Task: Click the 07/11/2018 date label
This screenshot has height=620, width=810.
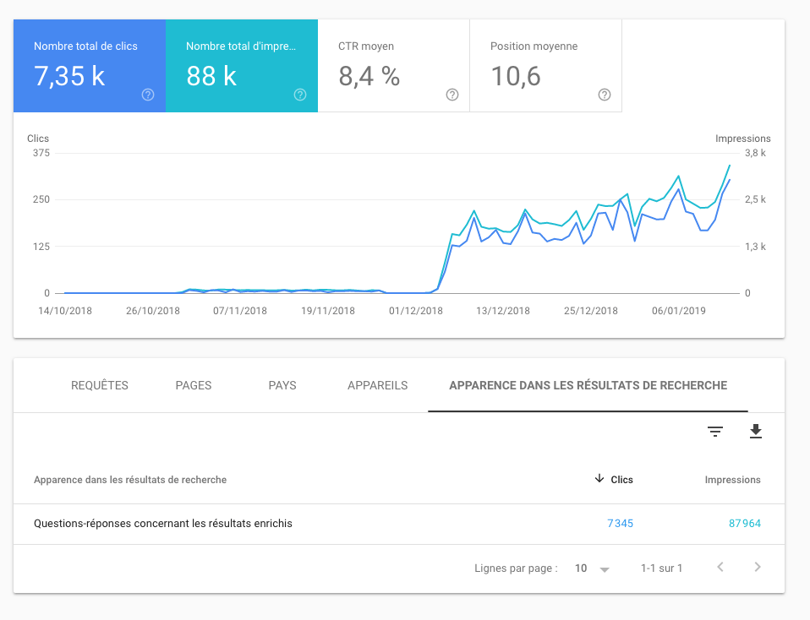Action: 240,311
